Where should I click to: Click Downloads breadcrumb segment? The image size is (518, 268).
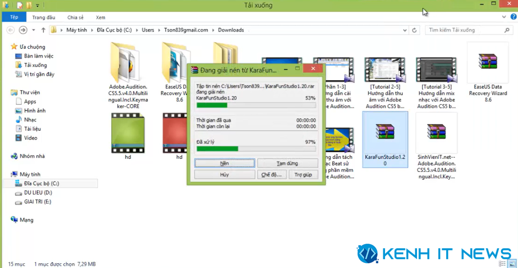point(231,30)
